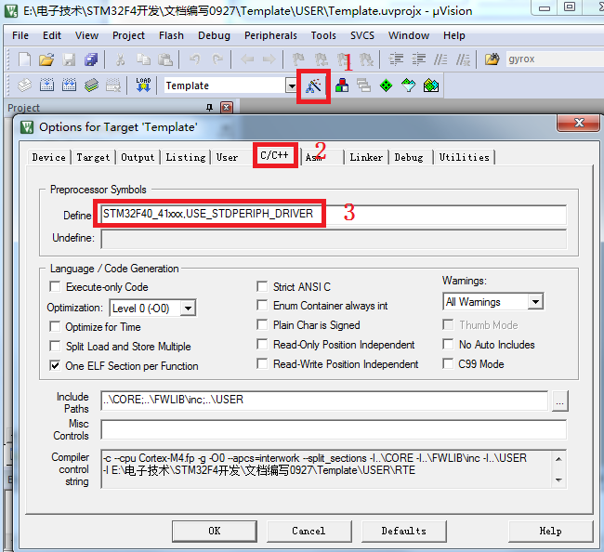Switch to the Device tab

[49, 158]
